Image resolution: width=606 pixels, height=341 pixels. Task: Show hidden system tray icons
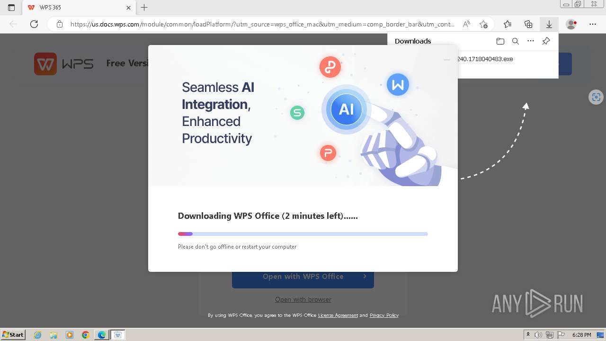[528, 335]
